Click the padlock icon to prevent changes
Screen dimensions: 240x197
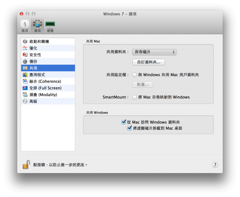[26, 164]
